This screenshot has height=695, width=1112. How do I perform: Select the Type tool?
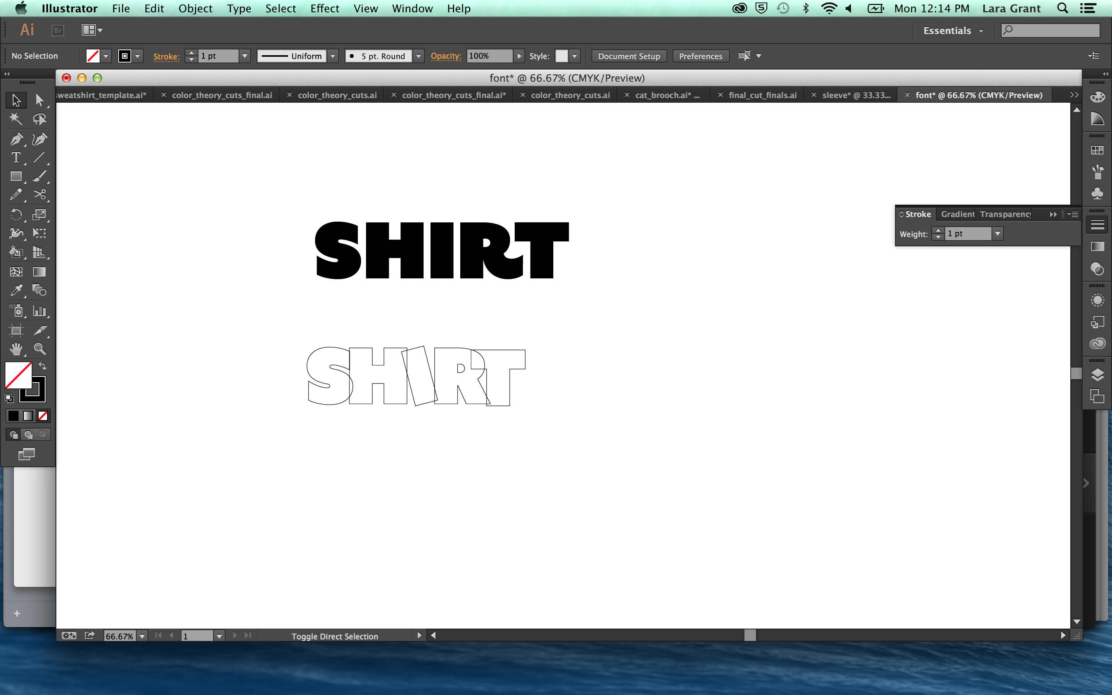pos(16,158)
